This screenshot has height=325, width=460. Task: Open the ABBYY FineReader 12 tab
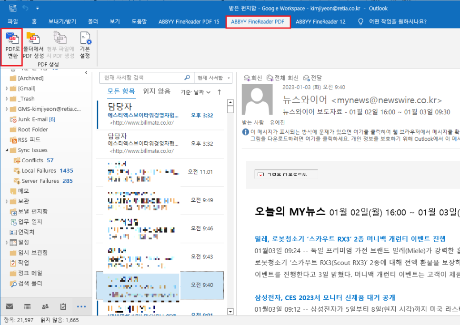[x=320, y=21]
